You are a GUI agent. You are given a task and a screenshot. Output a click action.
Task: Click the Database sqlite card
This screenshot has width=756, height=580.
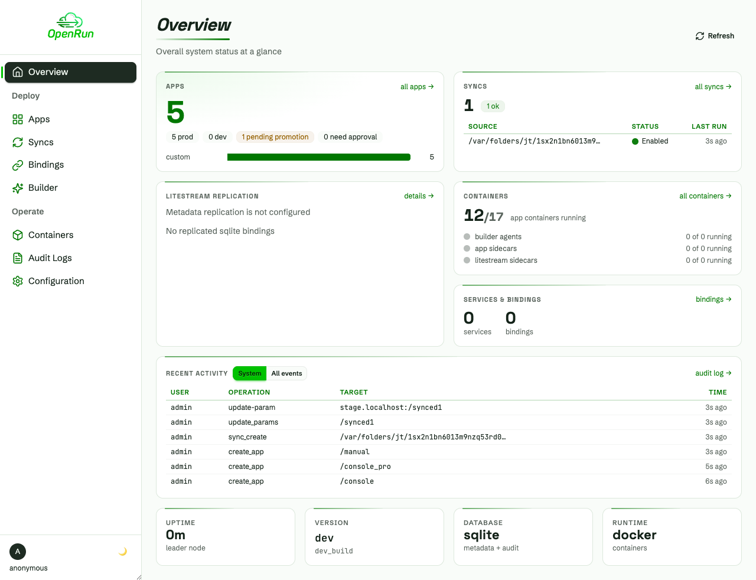coord(523,537)
